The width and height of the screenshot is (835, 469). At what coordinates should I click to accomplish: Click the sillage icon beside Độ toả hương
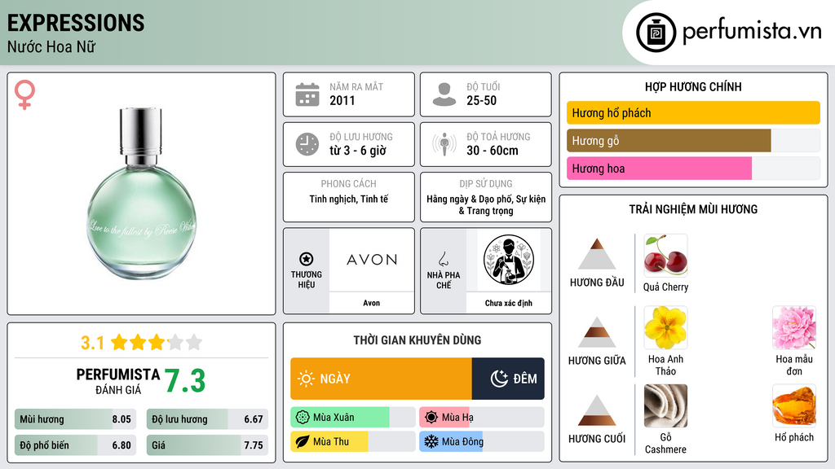[x=444, y=144]
